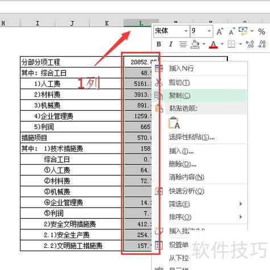Click the cell format icon beside 设置单
The width and height of the screenshot is (270, 270).
pyautogui.click(x=159, y=245)
